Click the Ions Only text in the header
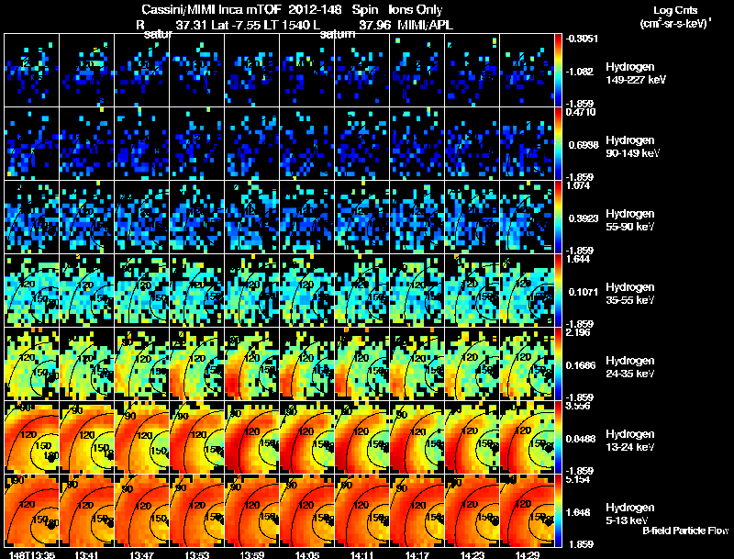Image resolution: width=734 pixels, height=559 pixels. point(416,9)
